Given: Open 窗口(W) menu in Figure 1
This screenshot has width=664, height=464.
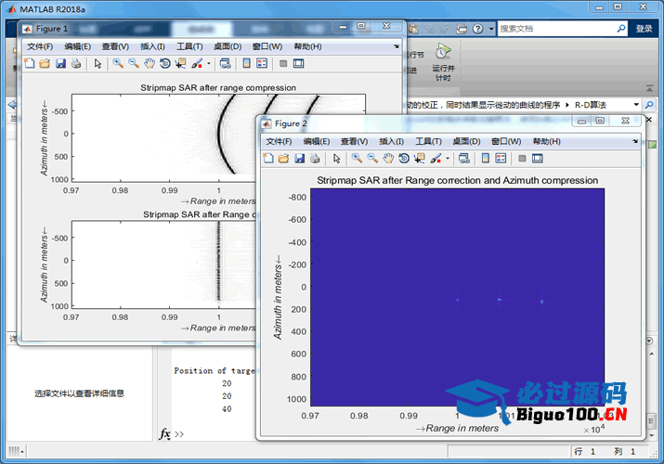Looking at the screenshot, I should [x=267, y=46].
